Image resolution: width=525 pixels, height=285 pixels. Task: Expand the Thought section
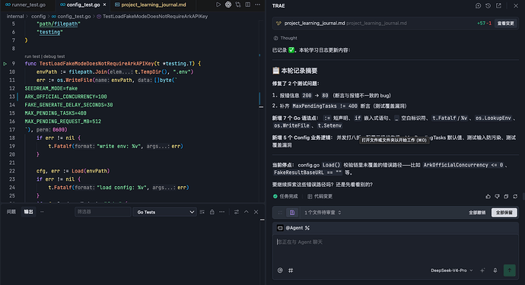tap(285, 38)
